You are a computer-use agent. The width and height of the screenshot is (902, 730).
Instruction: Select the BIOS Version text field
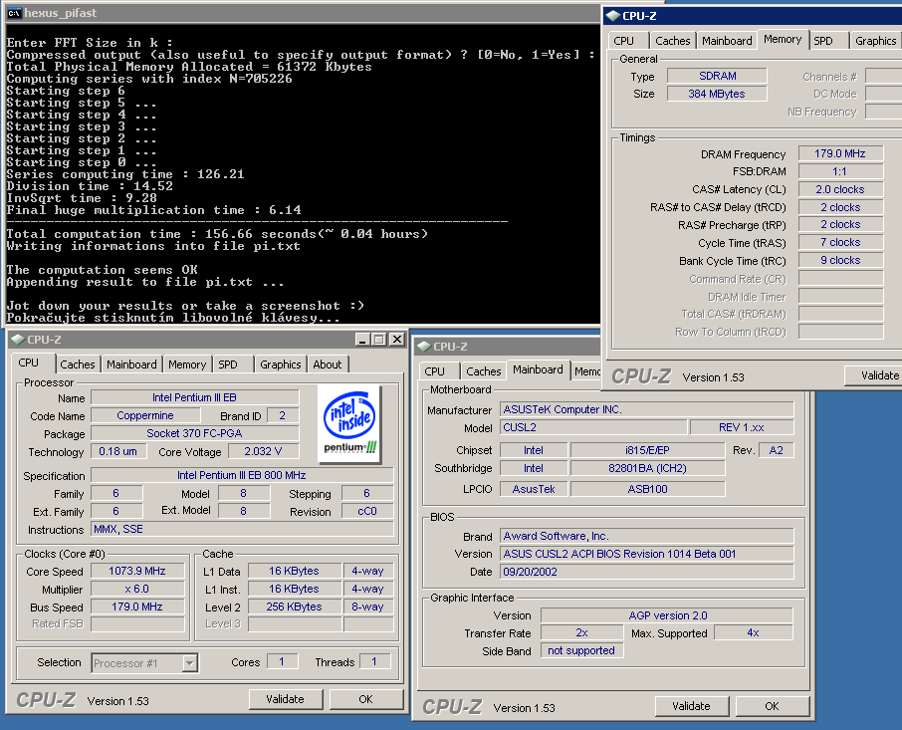click(646, 554)
